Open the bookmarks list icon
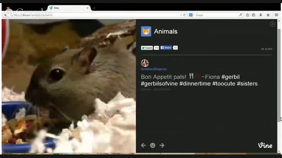 (x=254, y=15)
